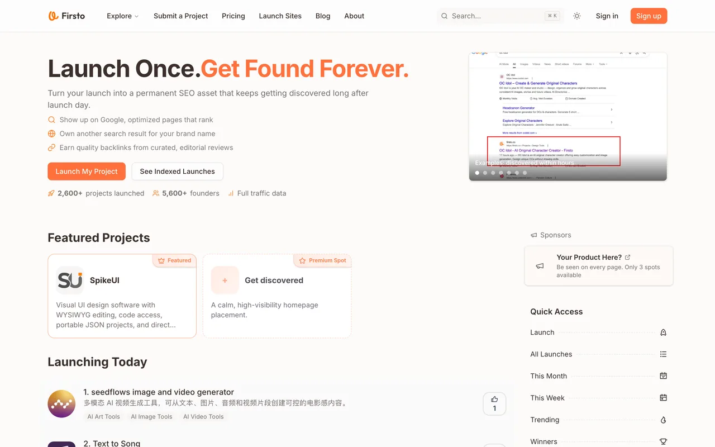Screen dimensions: 715x447
Task: Visit the Blog page
Action: 323,16
